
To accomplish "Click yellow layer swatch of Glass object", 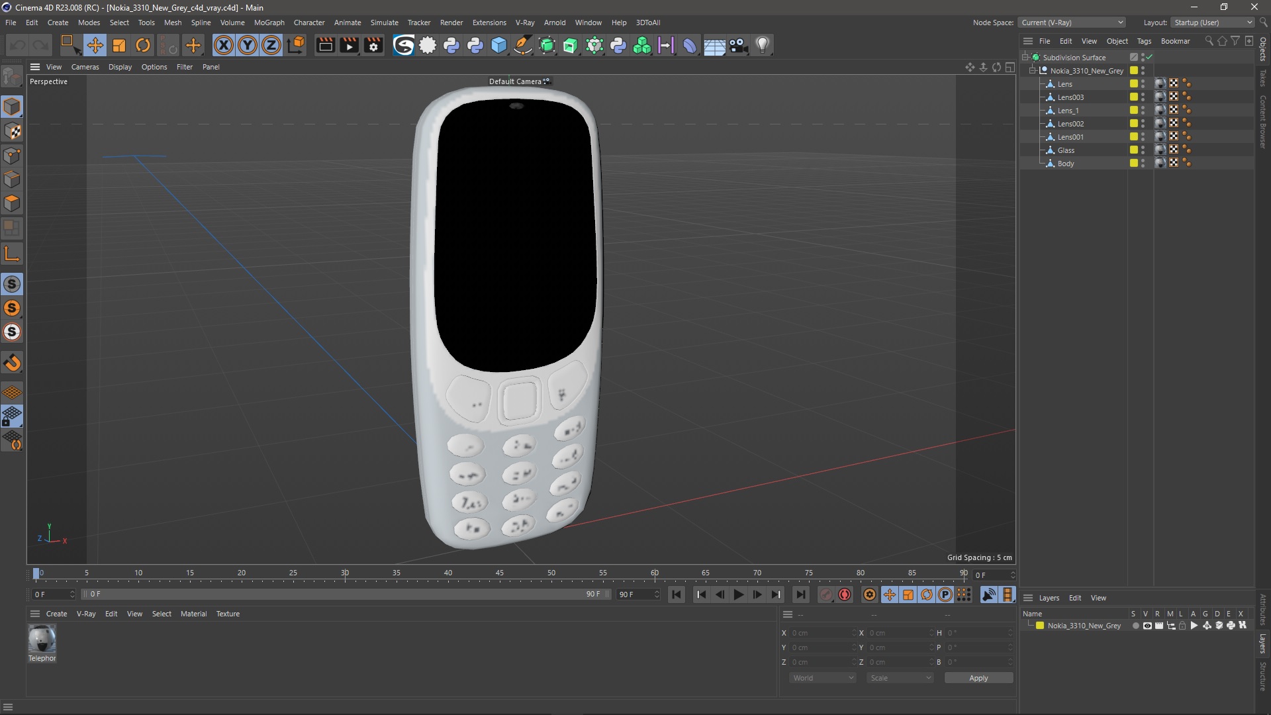I will pos(1133,150).
